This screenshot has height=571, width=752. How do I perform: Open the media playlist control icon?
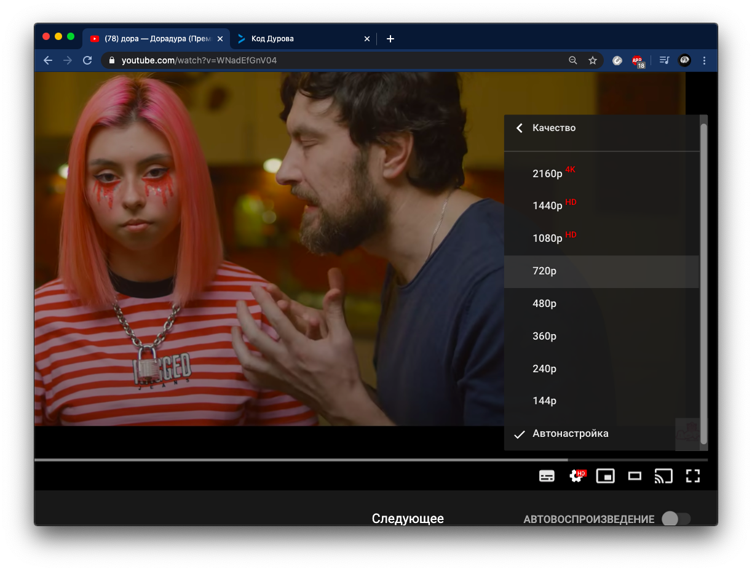tap(664, 60)
